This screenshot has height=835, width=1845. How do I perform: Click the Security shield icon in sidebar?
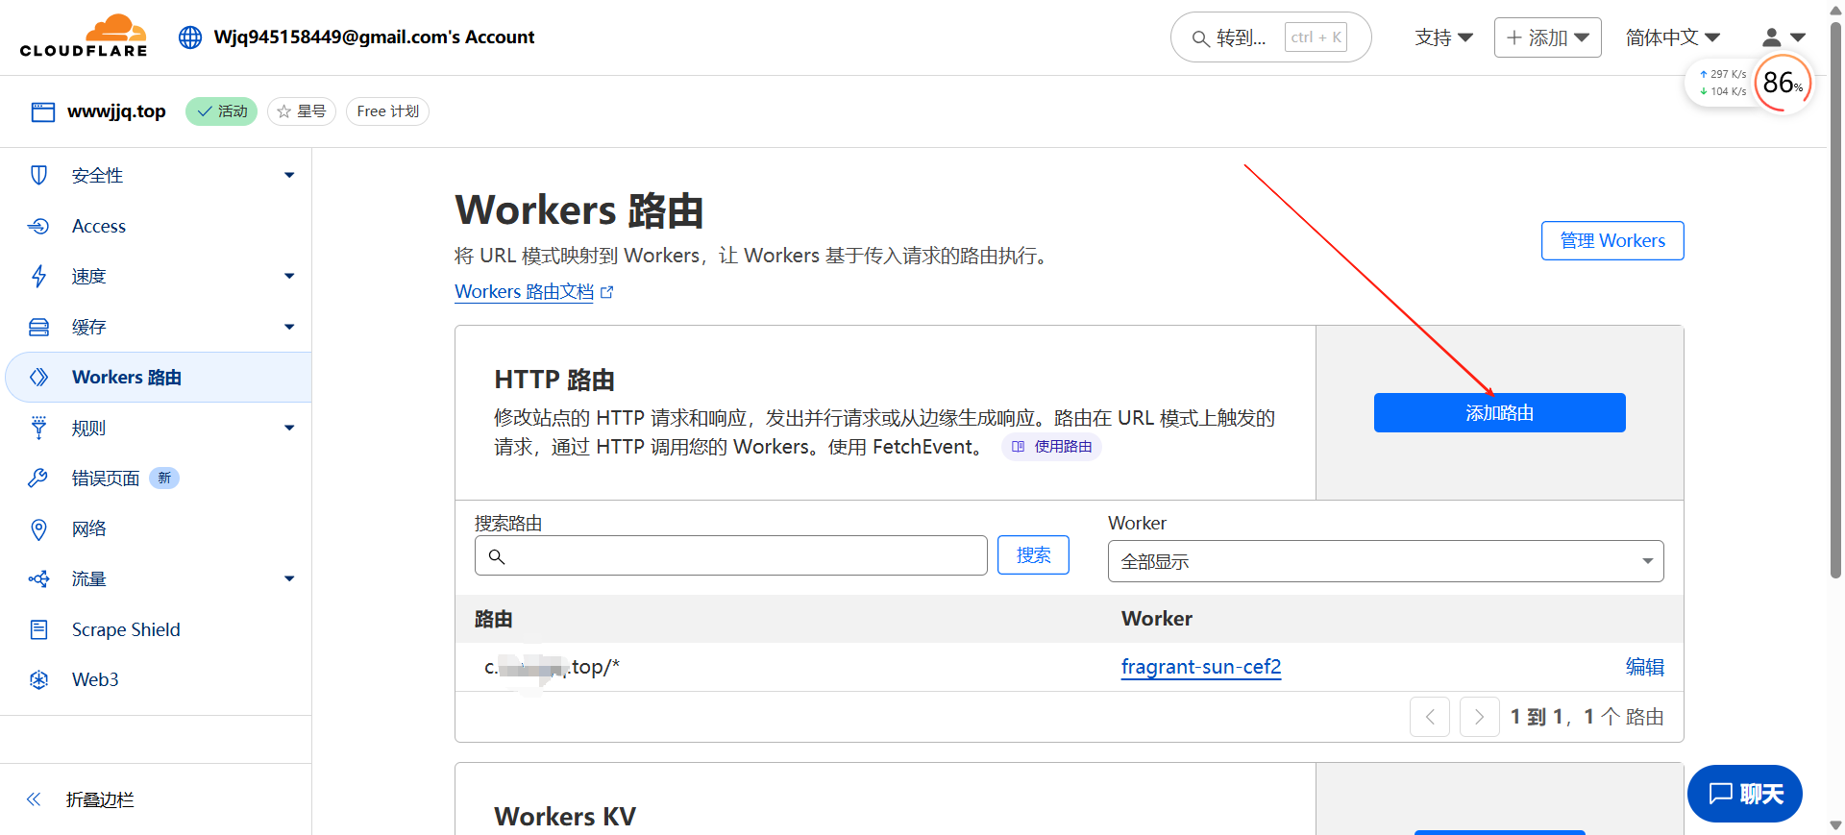[x=38, y=175]
